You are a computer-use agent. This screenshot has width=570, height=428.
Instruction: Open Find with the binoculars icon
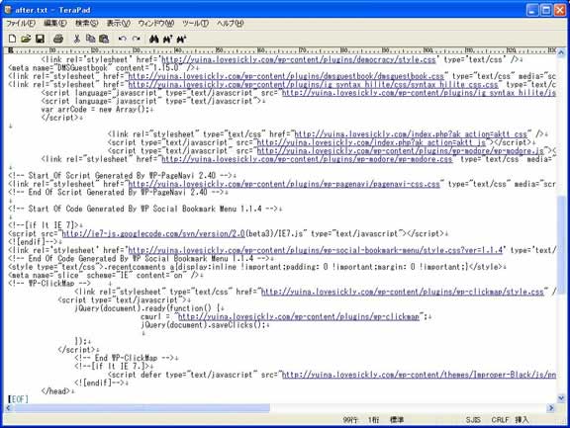pos(153,39)
